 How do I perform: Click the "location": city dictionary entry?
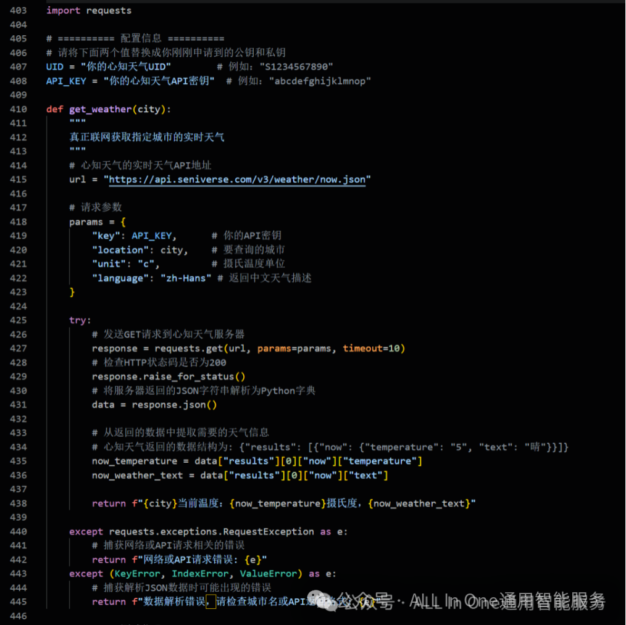(140, 250)
